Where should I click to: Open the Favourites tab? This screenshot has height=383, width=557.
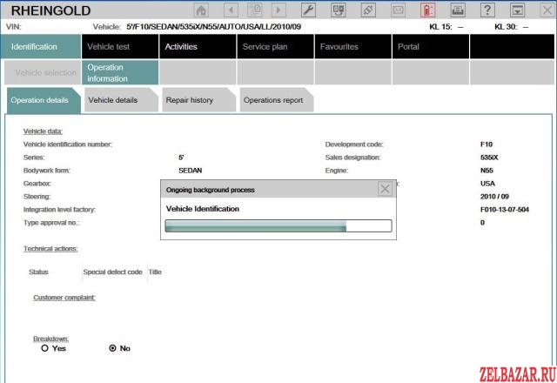click(x=353, y=46)
